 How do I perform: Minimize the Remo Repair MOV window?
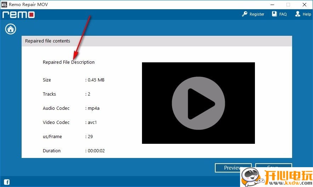point(272,5)
